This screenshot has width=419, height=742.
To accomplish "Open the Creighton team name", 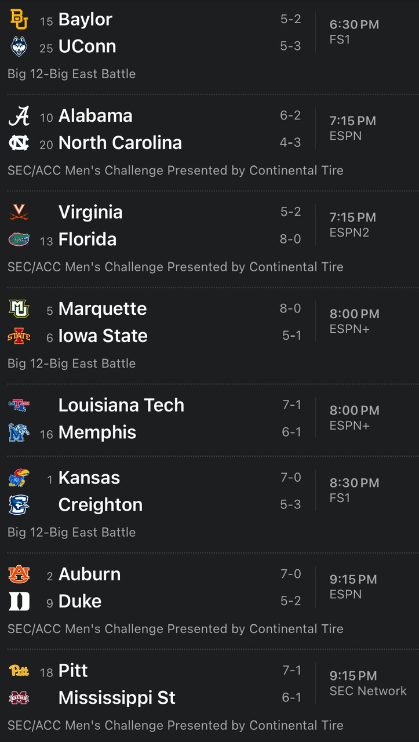I will tap(100, 505).
